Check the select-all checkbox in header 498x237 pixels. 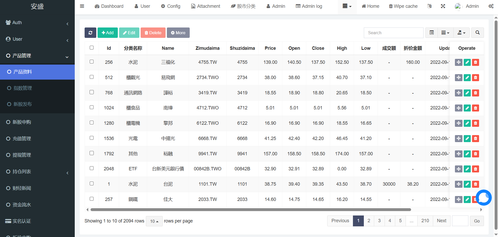[x=92, y=48]
